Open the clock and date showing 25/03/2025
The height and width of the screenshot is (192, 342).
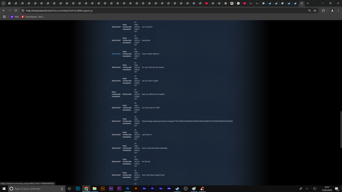[x=327, y=189]
